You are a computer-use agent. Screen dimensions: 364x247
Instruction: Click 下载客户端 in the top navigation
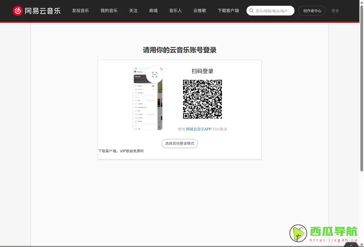click(228, 11)
